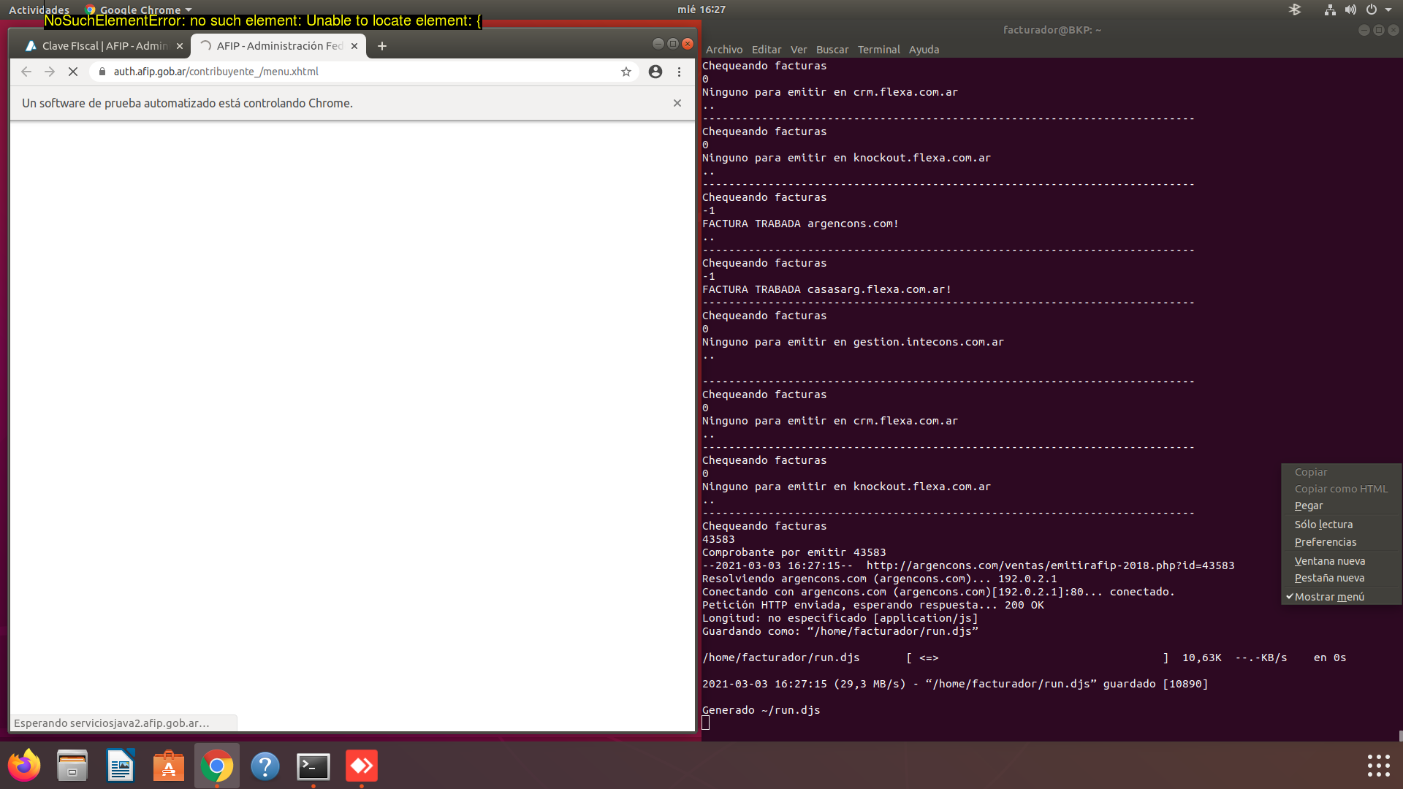
Task: Click the volume speaker icon
Action: click(1350, 9)
